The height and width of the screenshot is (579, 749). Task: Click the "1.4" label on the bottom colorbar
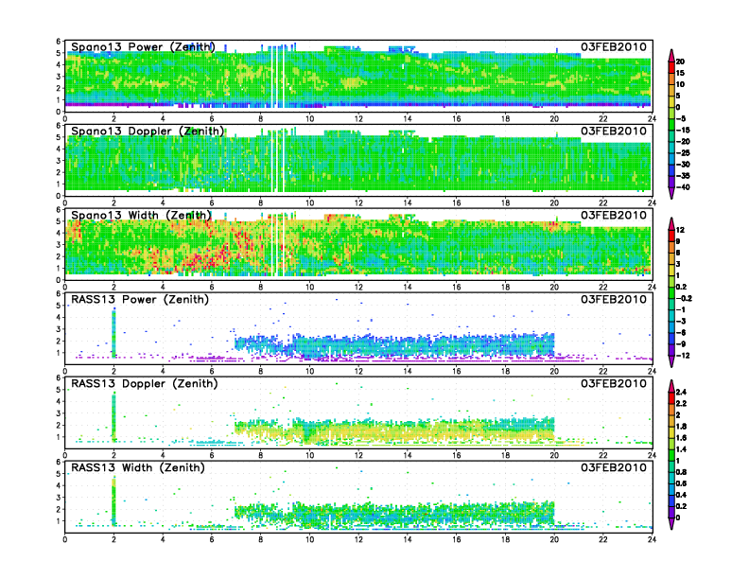pyautogui.click(x=681, y=449)
